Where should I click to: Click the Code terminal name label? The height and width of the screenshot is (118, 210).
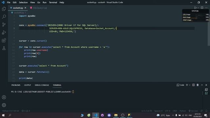tap(180, 85)
